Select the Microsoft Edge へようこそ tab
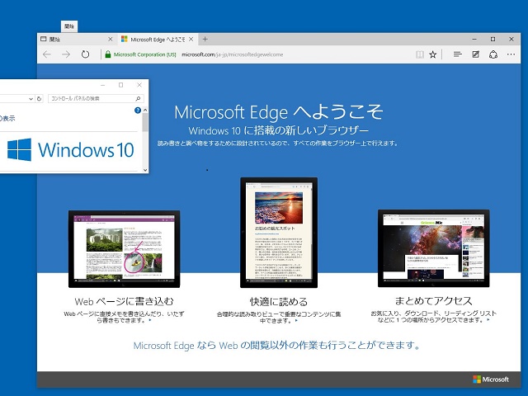The image size is (528, 396). point(158,40)
